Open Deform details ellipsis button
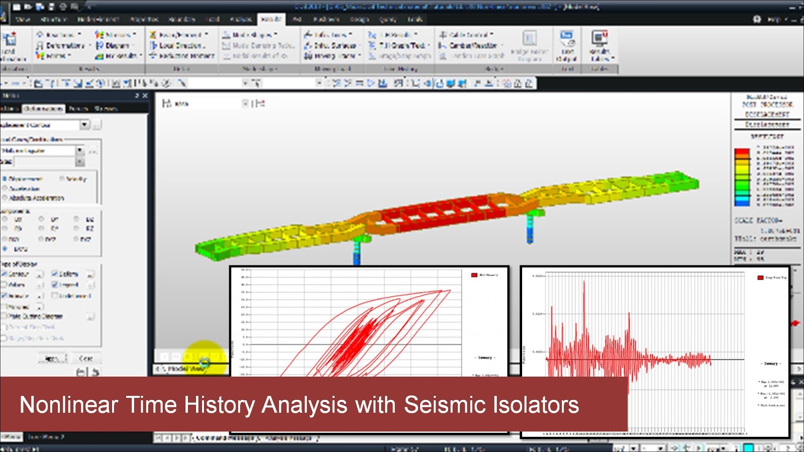This screenshot has width=804, height=452. pyautogui.click(x=90, y=274)
